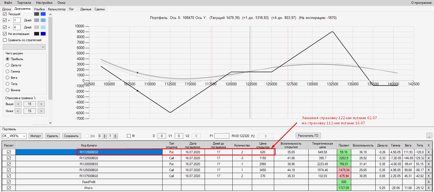Click down arrow of left panel scrollbar
Screen dimensions: 434x192
point(50,123)
